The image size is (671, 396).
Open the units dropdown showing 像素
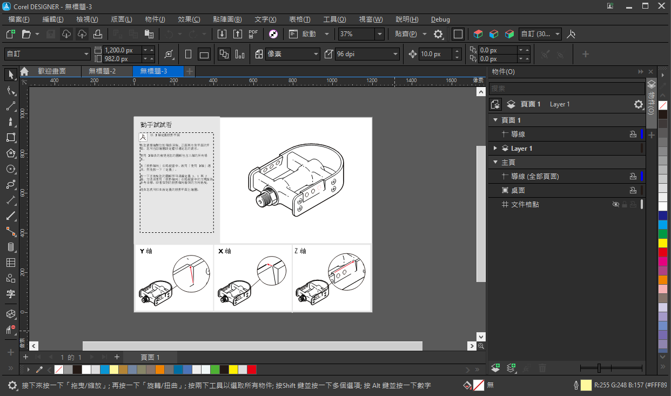point(293,54)
